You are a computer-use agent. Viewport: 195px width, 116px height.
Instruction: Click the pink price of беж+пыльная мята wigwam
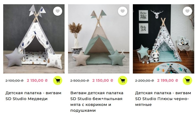pos(103,80)
